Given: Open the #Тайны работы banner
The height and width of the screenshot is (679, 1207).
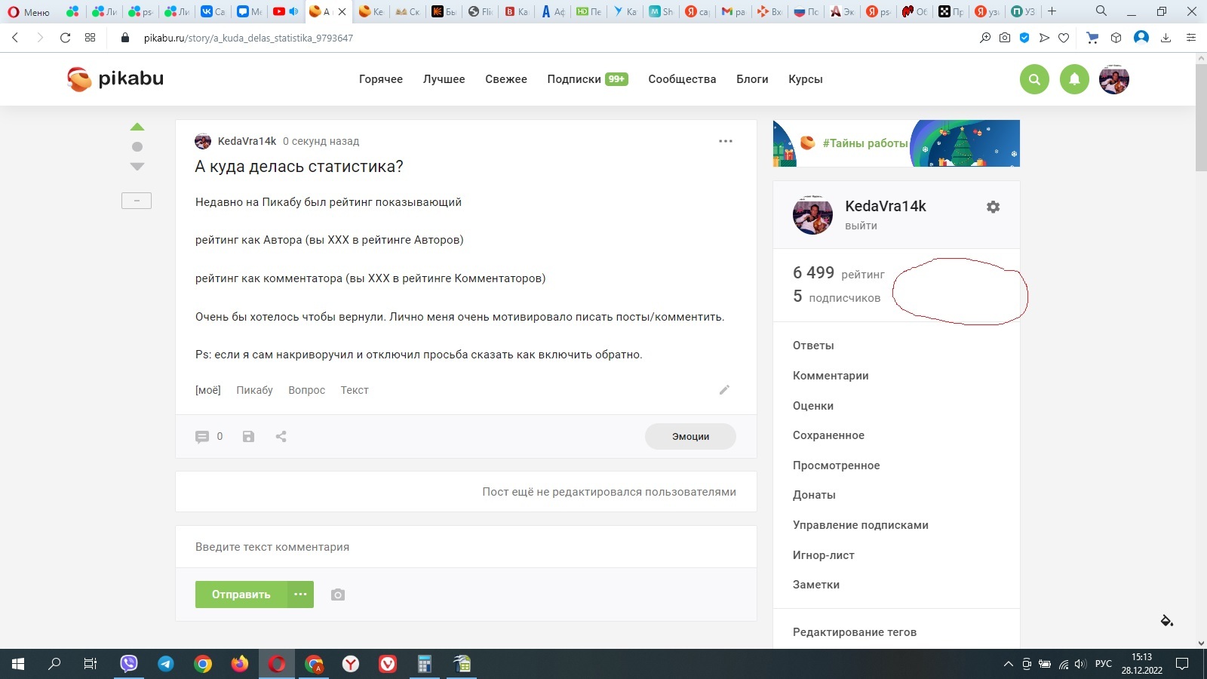Looking at the screenshot, I should tap(896, 143).
